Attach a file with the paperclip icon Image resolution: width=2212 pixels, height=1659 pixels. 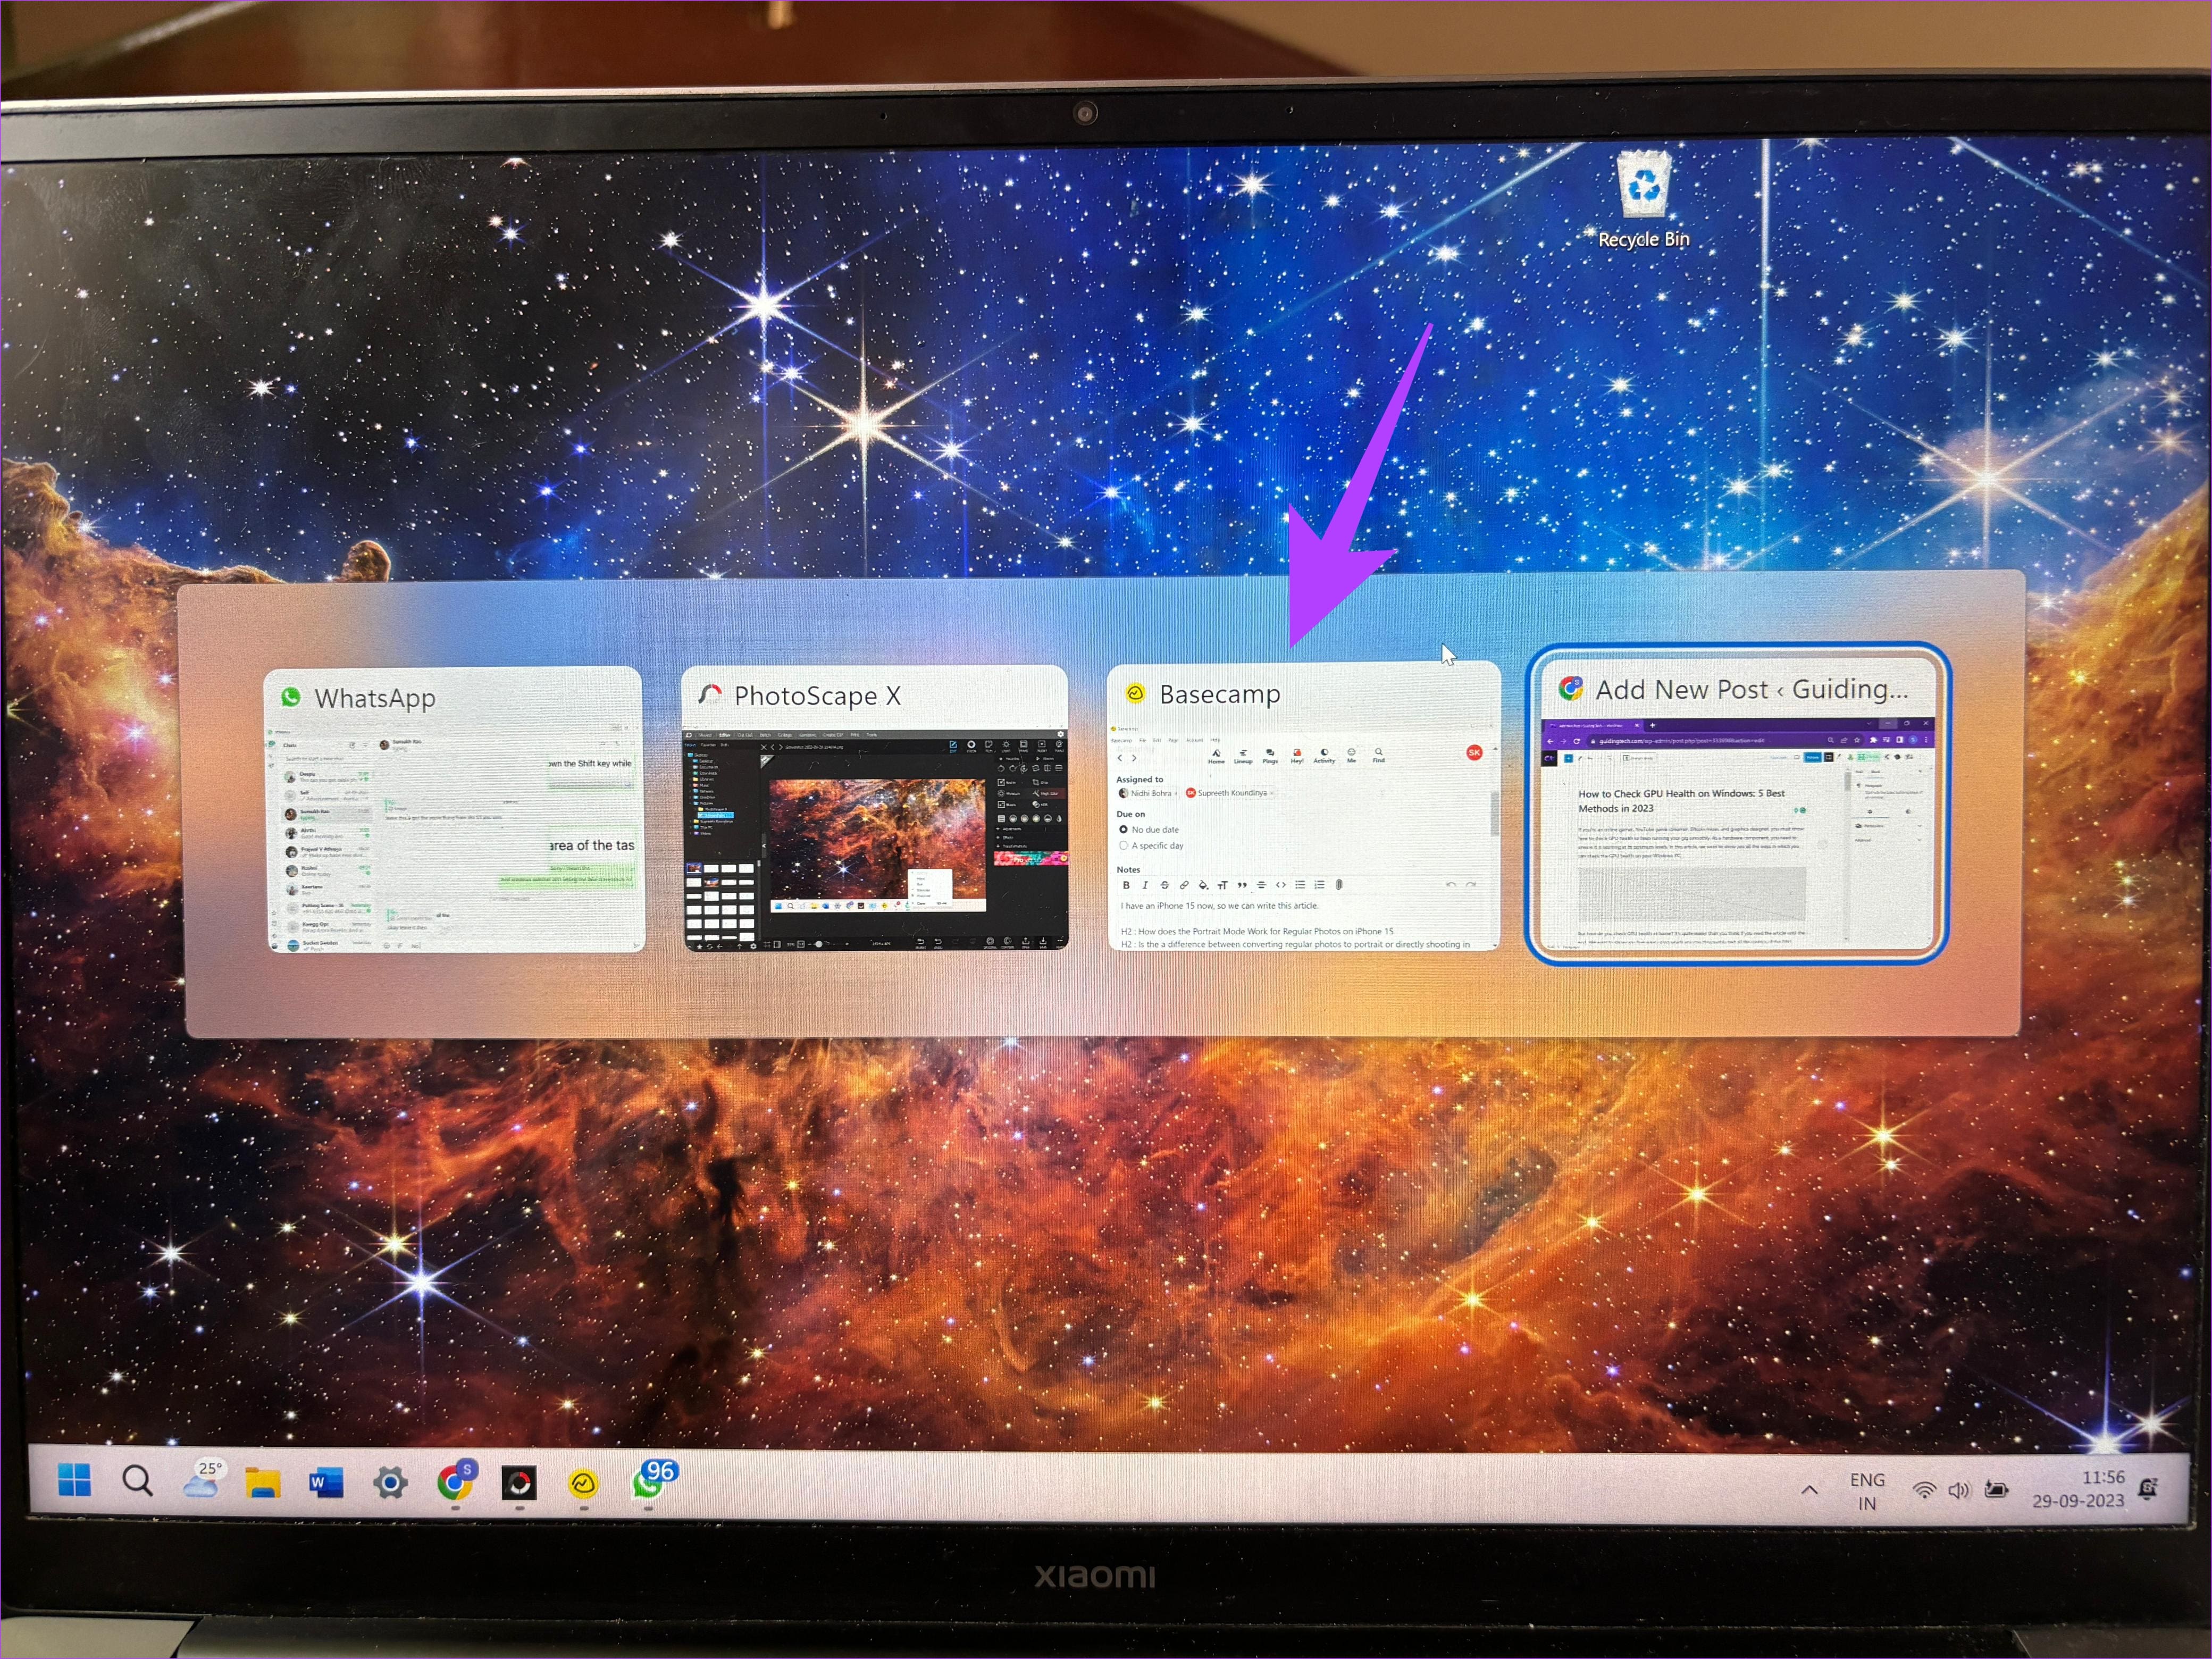(x=1339, y=886)
